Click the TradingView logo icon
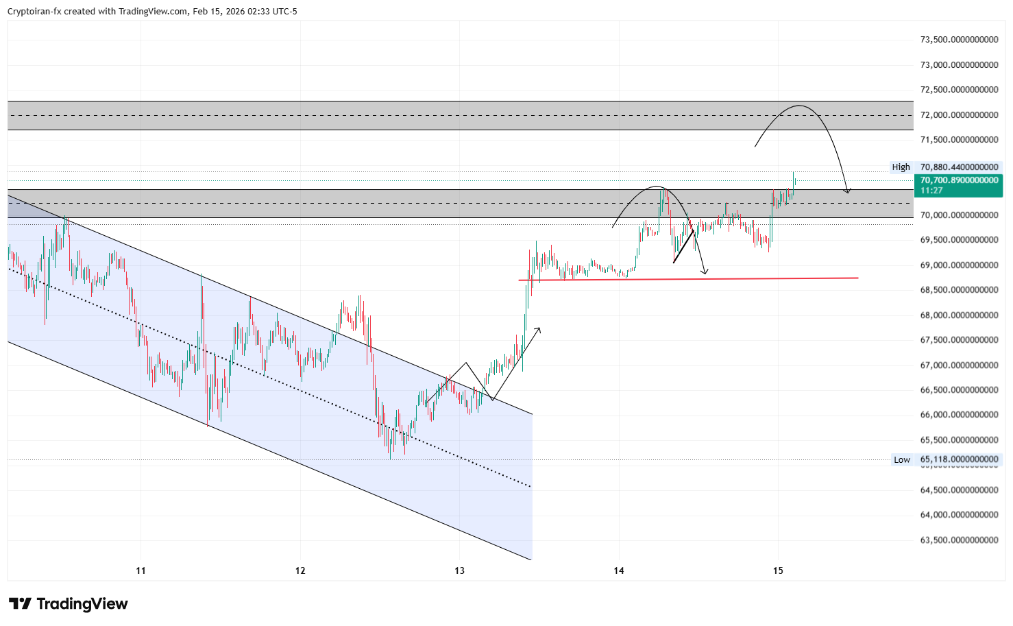 [x=20, y=603]
